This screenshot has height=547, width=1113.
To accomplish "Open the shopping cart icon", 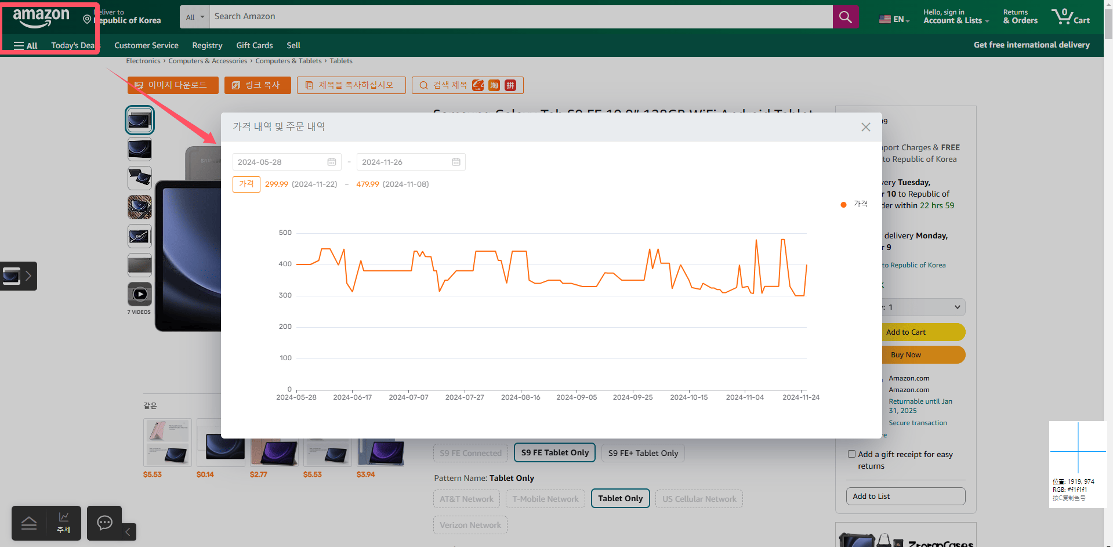I will coord(1071,16).
